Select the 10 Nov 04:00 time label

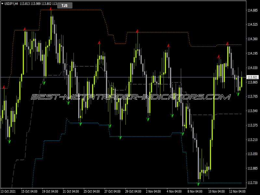tap(216, 191)
